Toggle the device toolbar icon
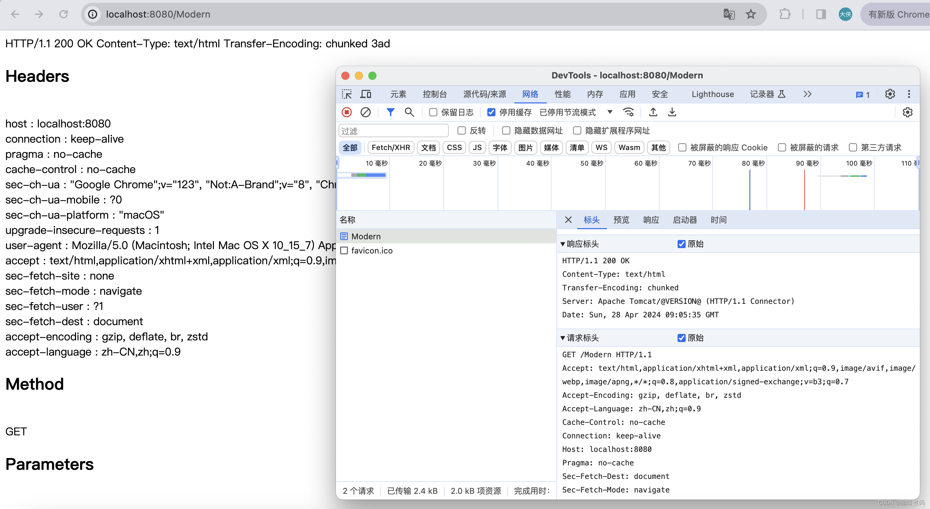Image resolution: width=930 pixels, height=509 pixels. 366,94
